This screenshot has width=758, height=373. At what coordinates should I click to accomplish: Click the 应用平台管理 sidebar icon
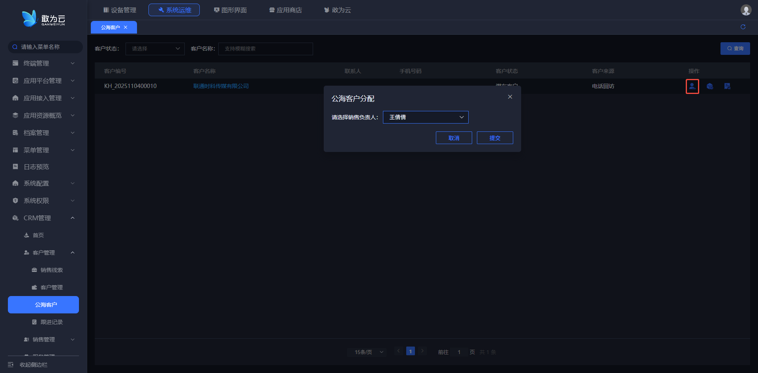(x=15, y=81)
